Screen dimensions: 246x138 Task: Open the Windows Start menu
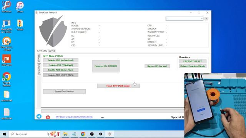(4, 134)
